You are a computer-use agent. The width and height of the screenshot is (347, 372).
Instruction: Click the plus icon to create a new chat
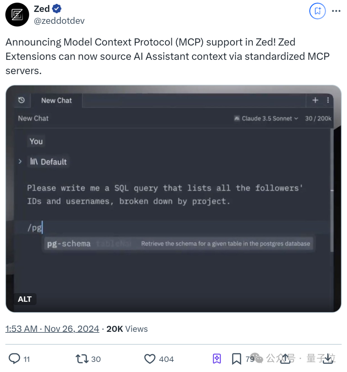315,100
